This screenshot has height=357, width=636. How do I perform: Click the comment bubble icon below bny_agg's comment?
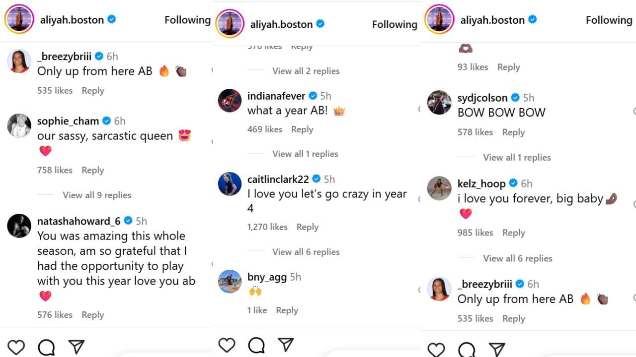point(256,345)
